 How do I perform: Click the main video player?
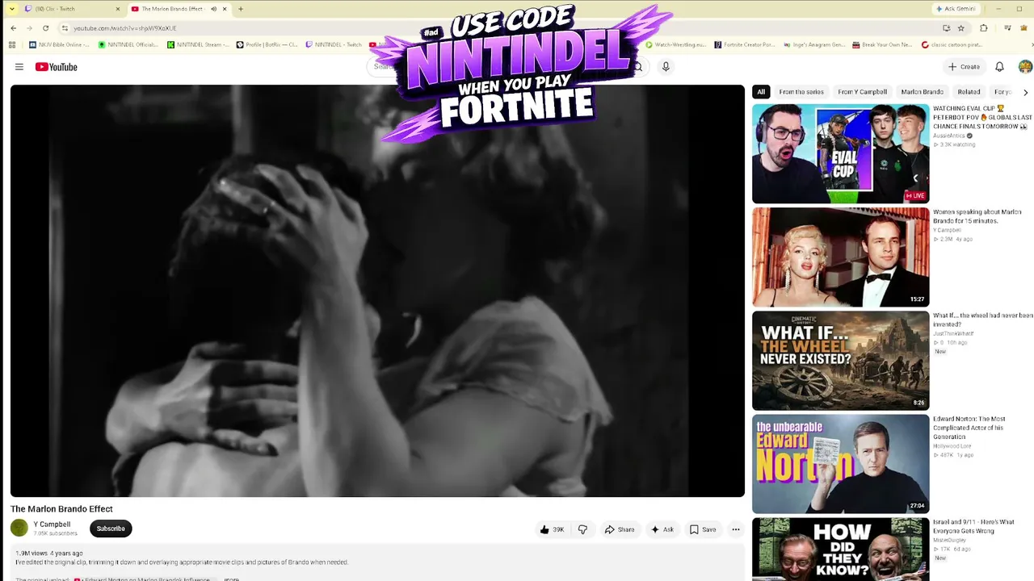(377, 290)
